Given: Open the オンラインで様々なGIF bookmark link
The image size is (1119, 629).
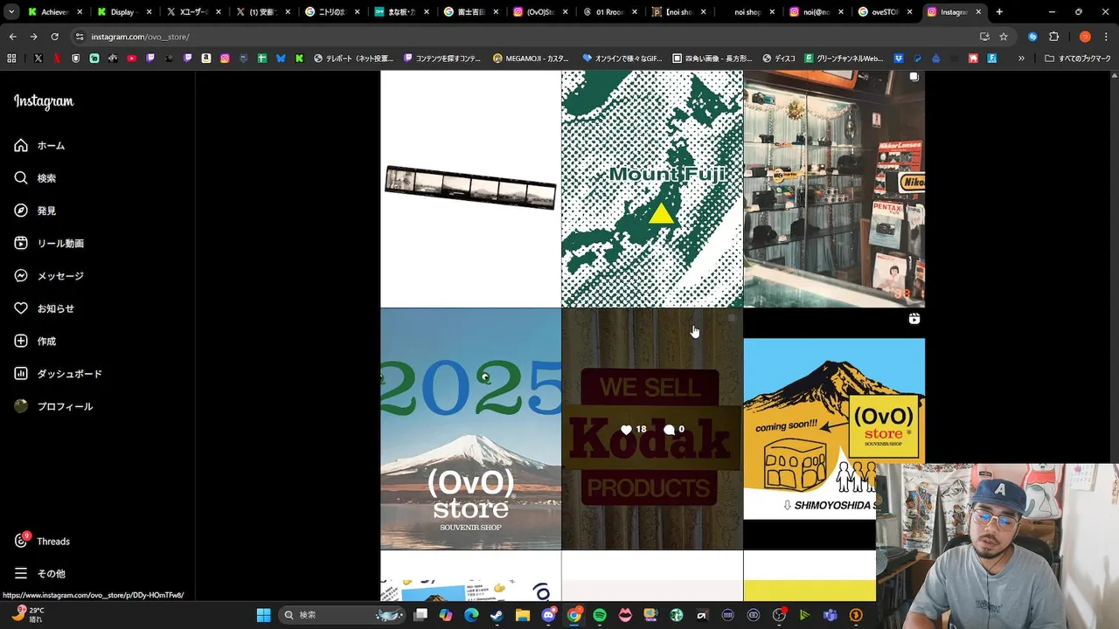Looking at the screenshot, I should [x=624, y=59].
